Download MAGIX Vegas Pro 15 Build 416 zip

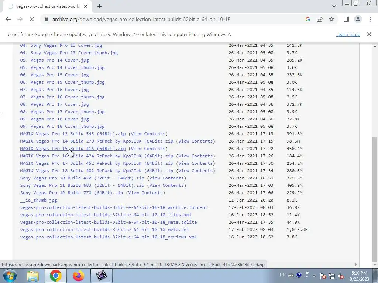pos(73,149)
